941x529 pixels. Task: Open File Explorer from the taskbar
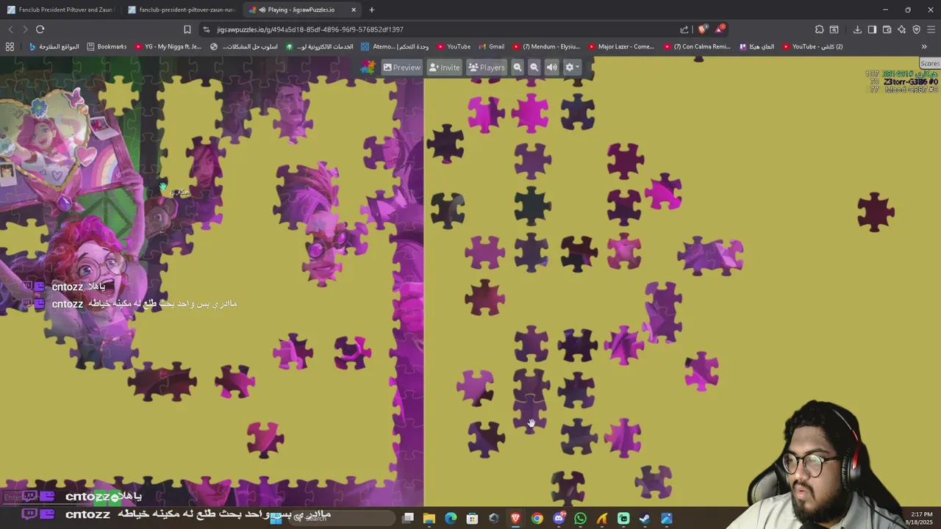click(429, 518)
